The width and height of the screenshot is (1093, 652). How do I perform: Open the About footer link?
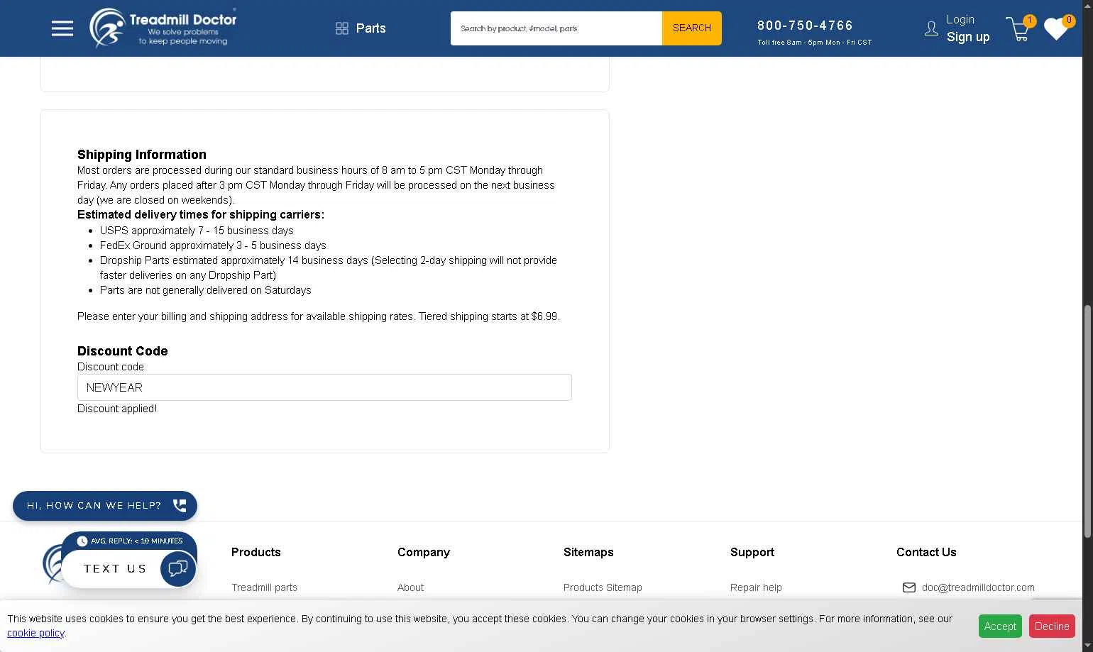(410, 587)
